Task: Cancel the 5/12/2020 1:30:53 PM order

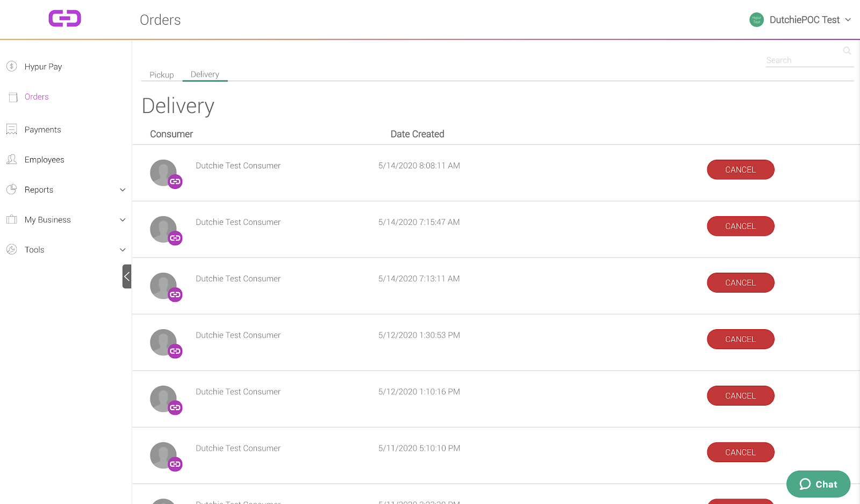Action: tap(741, 339)
